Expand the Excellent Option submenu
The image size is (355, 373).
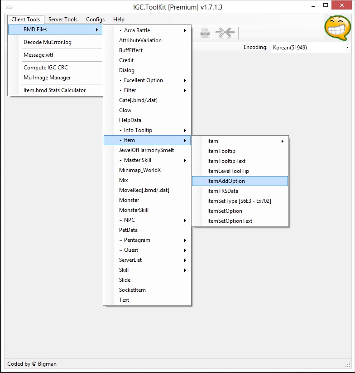pos(147,80)
